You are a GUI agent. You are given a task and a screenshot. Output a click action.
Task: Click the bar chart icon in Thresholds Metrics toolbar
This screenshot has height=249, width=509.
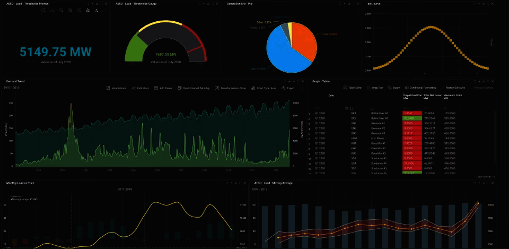(87, 11)
